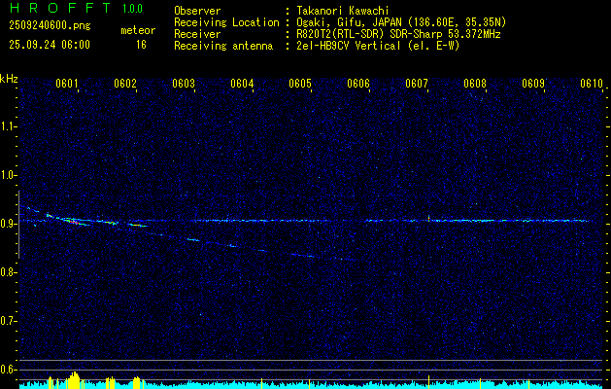
Task: Click the bright red echo near 0601
Action: (x=73, y=222)
